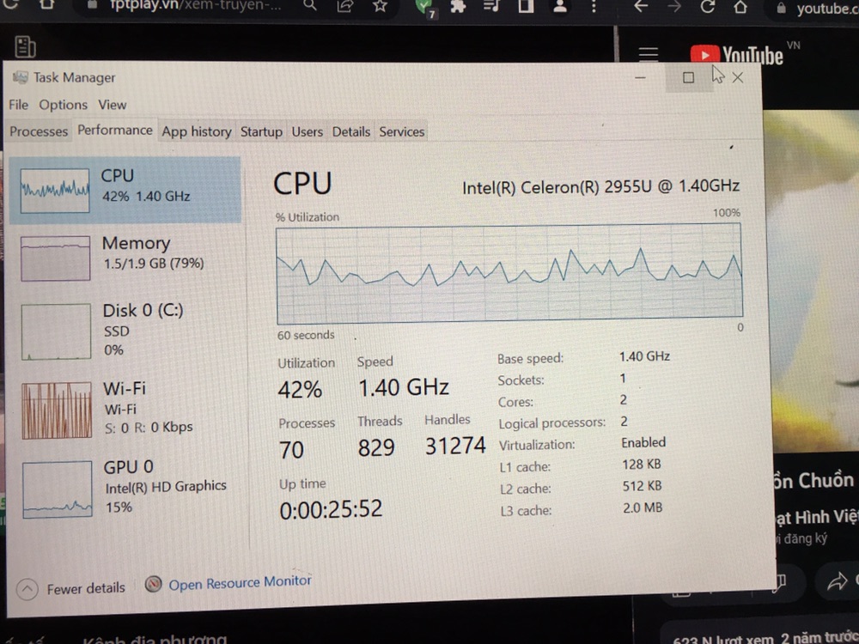Open Resource Monitor link
Viewport: 859px width, 644px height.
click(x=240, y=583)
